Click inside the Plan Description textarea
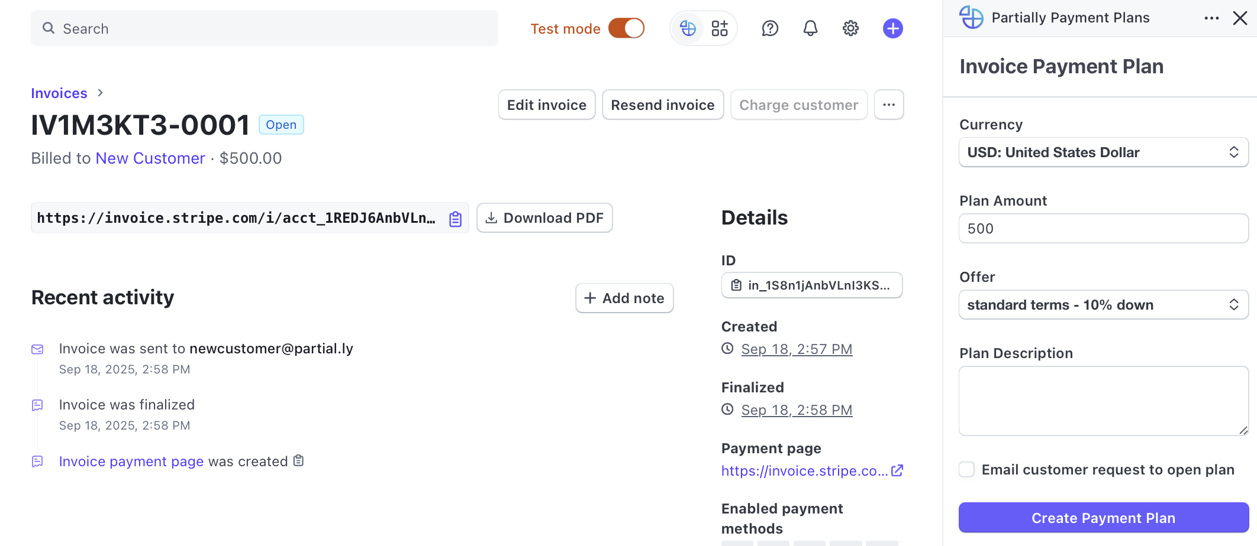This screenshot has height=546, width=1257. click(1103, 401)
